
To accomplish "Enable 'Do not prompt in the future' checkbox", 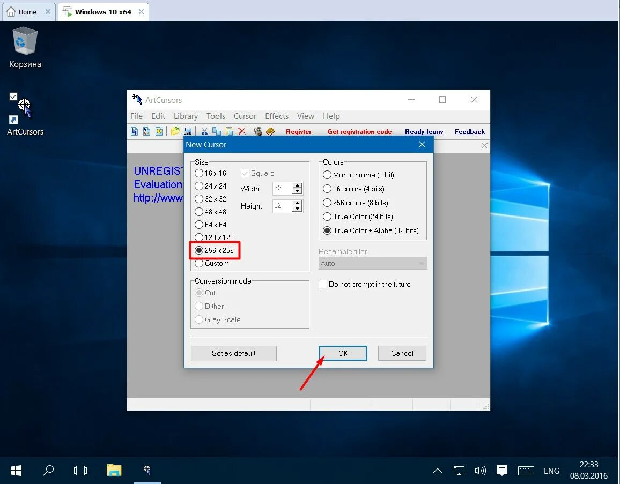I will pyautogui.click(x=364, y=284).
